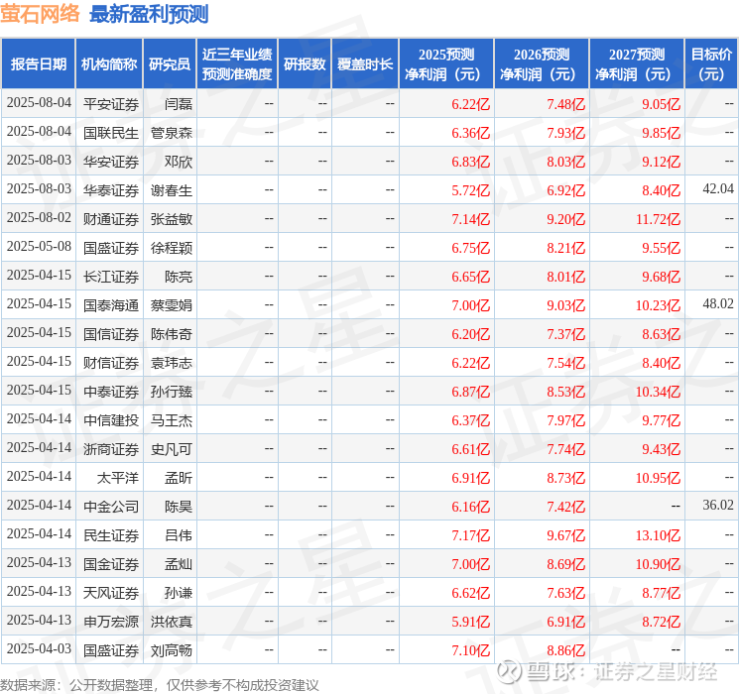Image resolution: width=739 pixels, height=694 pixels.
Task: Click researcher 谢春生
Action: [171, 190]
